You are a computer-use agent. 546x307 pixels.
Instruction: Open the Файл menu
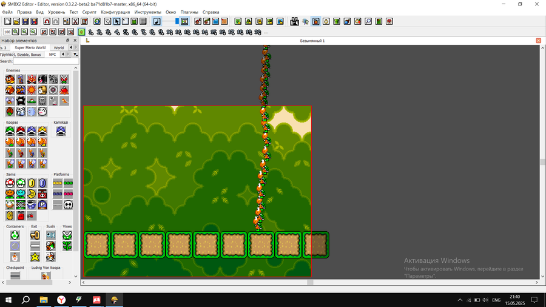click(7, 12)
